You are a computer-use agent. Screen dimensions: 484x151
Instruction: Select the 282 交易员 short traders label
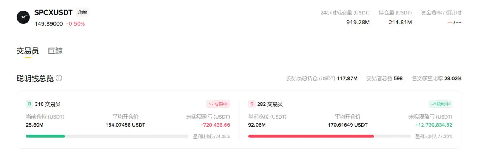pos(270,104)
